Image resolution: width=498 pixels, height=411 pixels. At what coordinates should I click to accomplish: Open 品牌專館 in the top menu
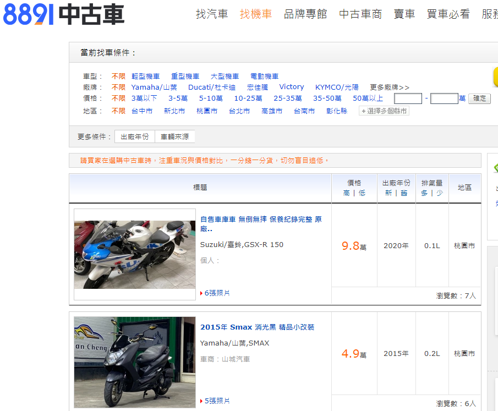[x=305, y=14]
